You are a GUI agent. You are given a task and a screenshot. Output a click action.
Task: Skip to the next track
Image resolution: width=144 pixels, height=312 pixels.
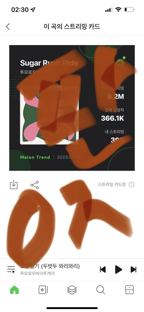coord(133,269)
